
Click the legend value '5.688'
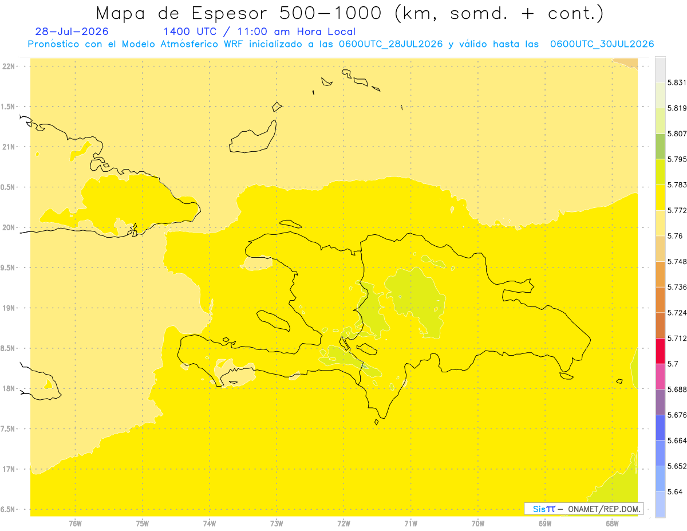pos(677,389)
